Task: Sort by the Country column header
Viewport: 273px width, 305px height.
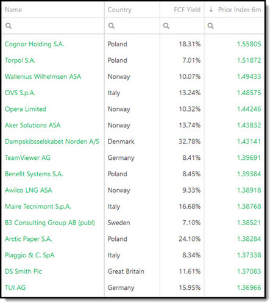Action: (119, 10)
